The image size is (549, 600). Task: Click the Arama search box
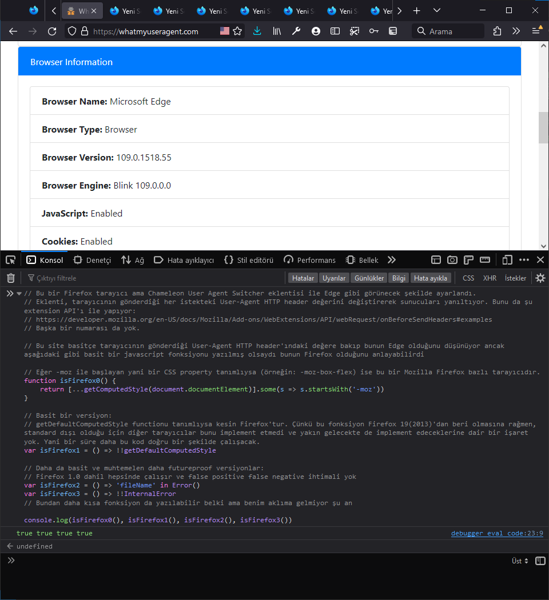coord(448,31)
